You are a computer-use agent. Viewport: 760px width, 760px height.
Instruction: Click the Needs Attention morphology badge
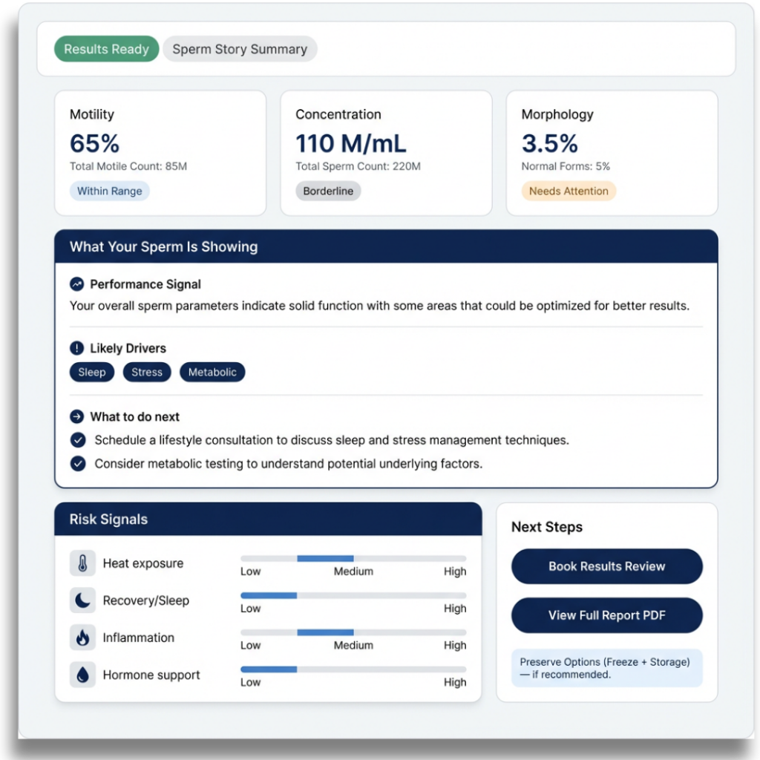pyautogui.click(x=569, y=191)
